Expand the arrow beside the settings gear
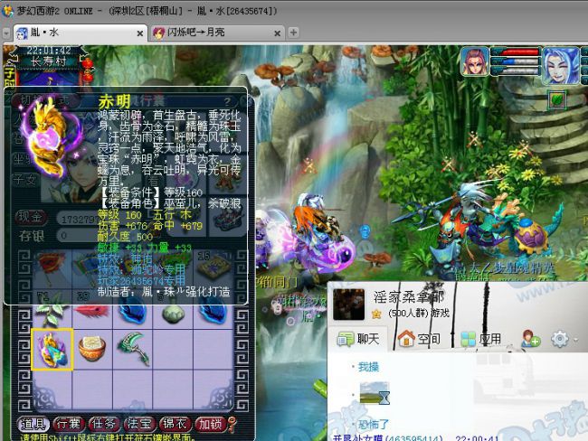Image resolution: width=588 pixels, height=441 pixels. 575,340
